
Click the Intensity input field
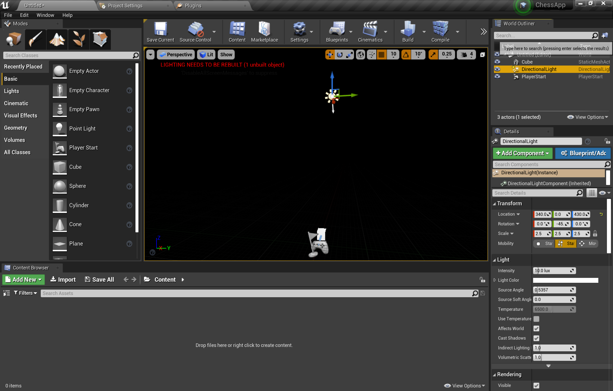click(x=552, y=270)
